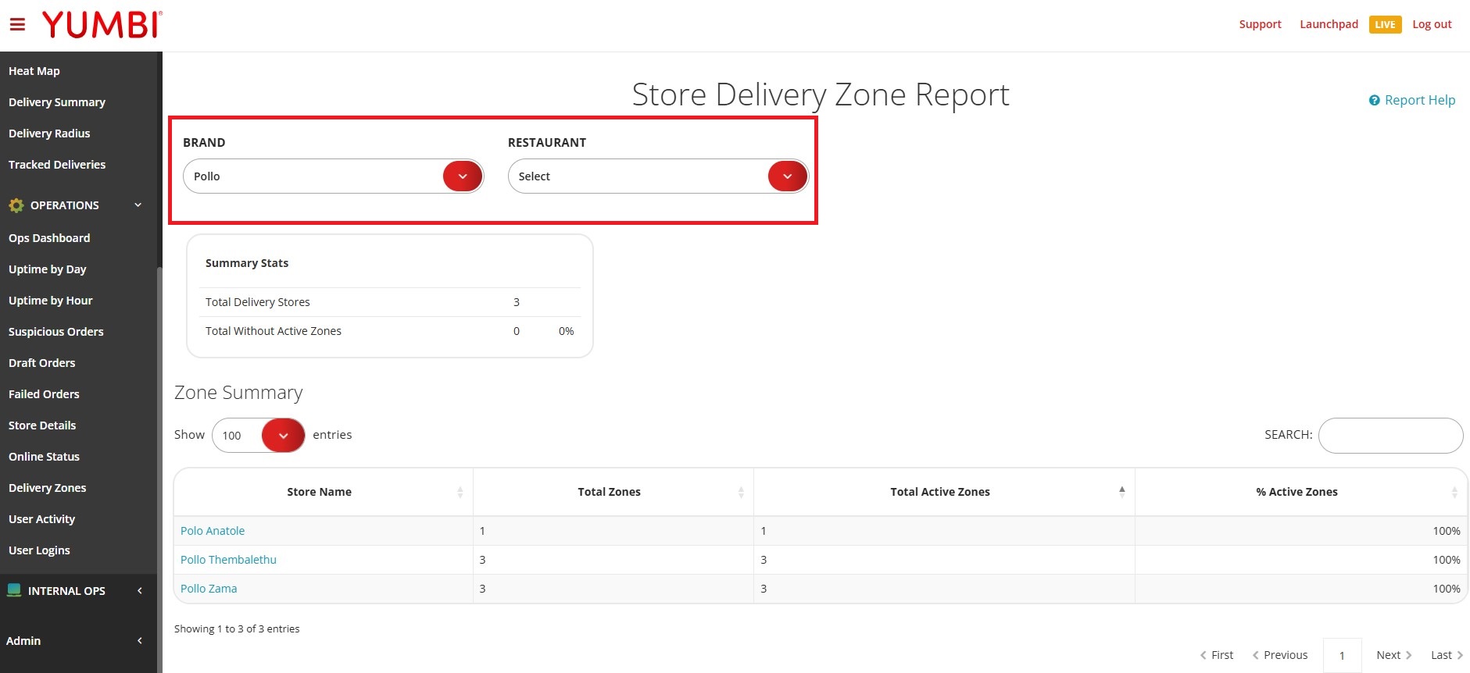
Task: Select Uptime by Hour report
Action: click(x=51, y=301)
